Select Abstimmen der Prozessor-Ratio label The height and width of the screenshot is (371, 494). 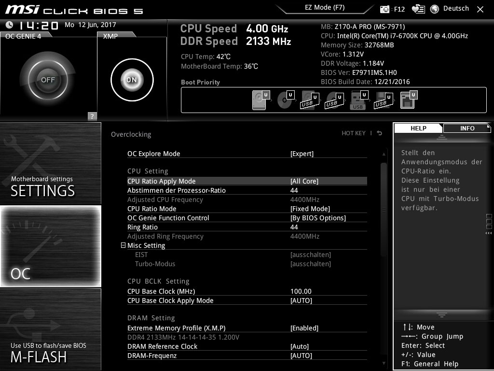(x=177, y=190)
